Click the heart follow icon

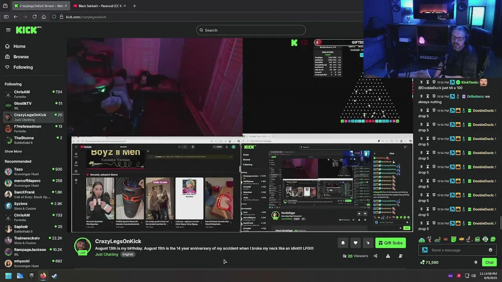click(355, 243)
